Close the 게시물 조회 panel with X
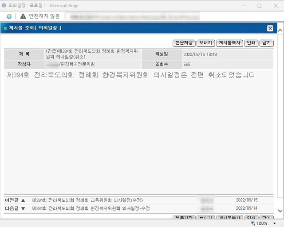This screenshot has height=227, width=284. (270, 28)
